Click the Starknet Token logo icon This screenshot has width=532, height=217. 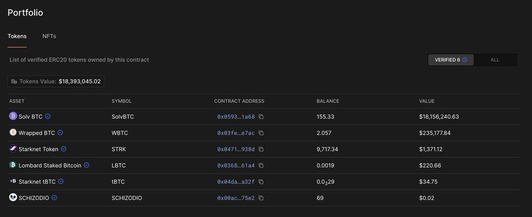[x=13, y=149]
